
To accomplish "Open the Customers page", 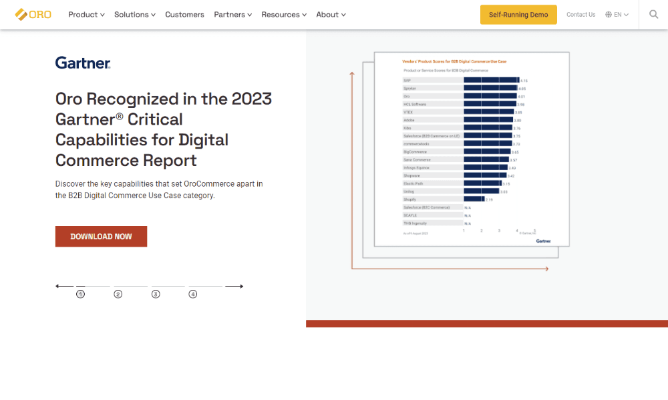I will tap(184, 15).
